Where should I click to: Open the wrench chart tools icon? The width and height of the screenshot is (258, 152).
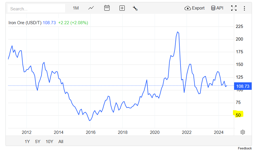coord(135,8)
